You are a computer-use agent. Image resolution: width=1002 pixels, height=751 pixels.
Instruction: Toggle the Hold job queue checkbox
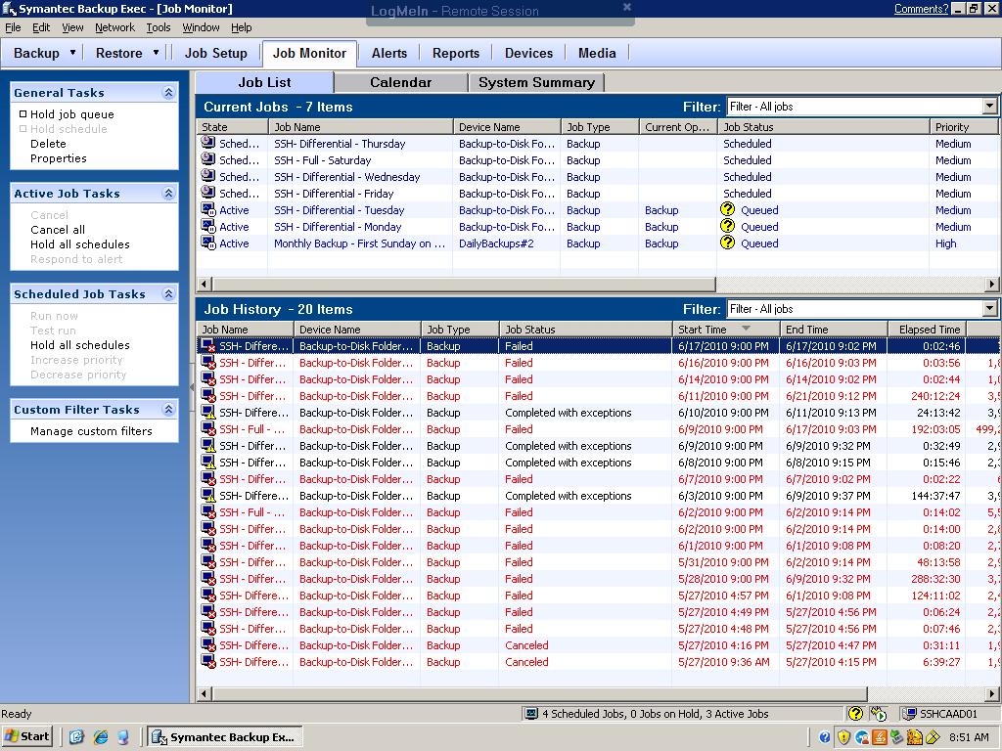[x=23, y=114]
